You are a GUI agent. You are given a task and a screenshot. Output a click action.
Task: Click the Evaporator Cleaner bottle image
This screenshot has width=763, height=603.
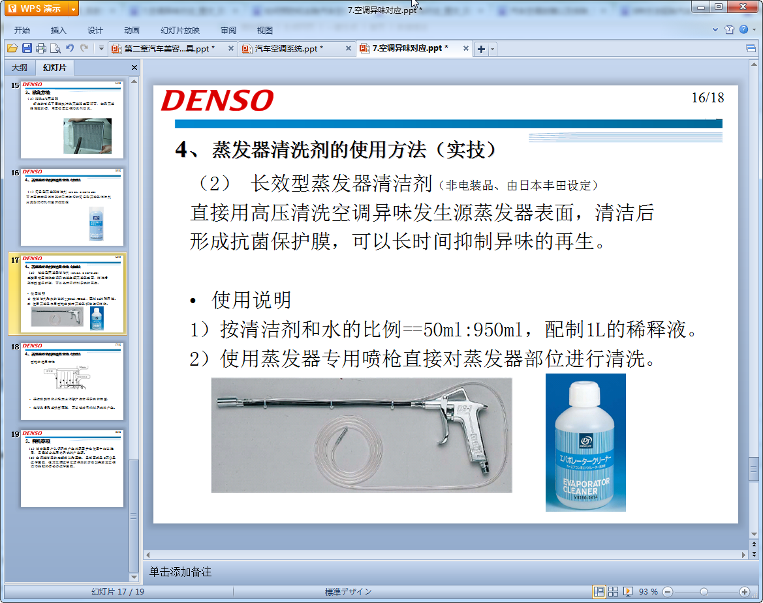click(585, 442)
